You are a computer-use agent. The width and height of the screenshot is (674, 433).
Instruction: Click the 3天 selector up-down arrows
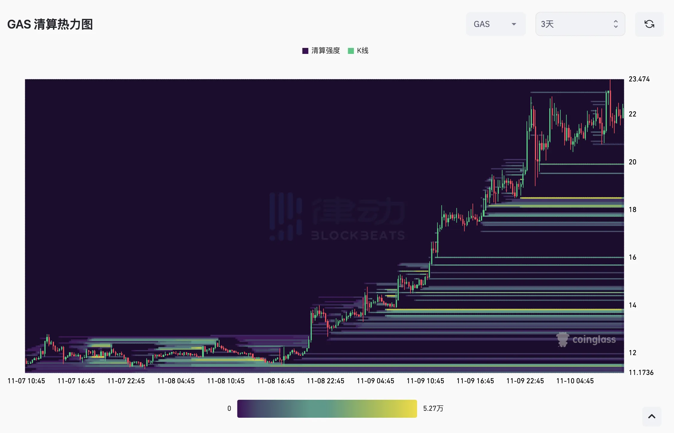click(616, 24)
